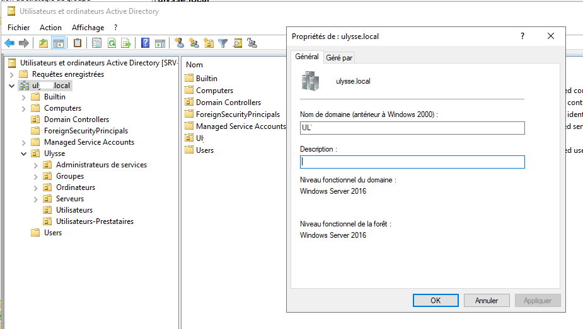Click the Back arrow toolbar icon

[x=9, y=43]
